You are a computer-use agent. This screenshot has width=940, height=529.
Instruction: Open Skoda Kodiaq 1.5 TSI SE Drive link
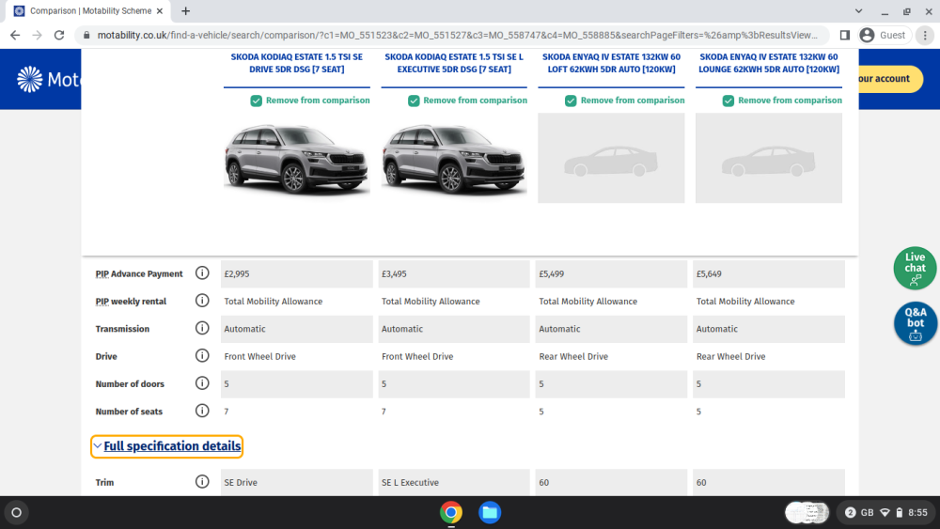click(x=297, y=63)
